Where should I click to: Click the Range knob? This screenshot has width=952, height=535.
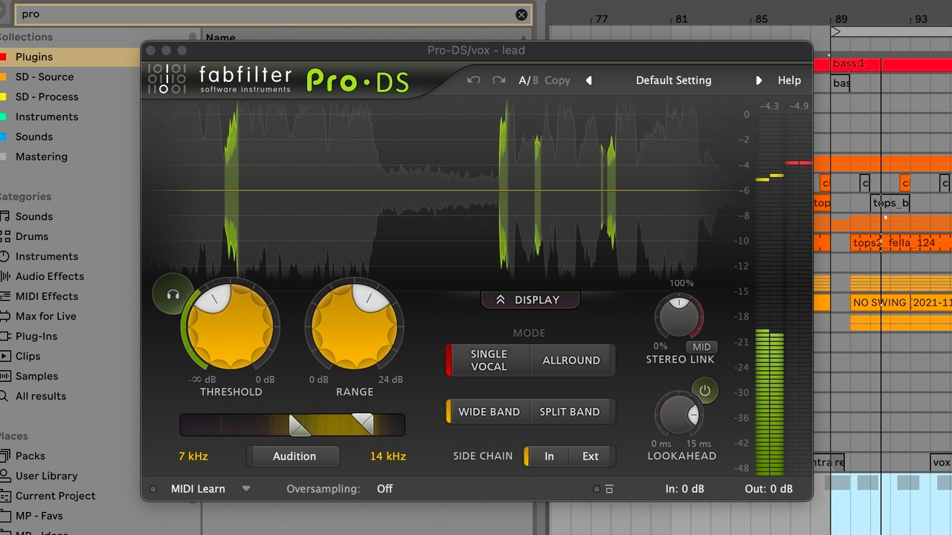355,326
